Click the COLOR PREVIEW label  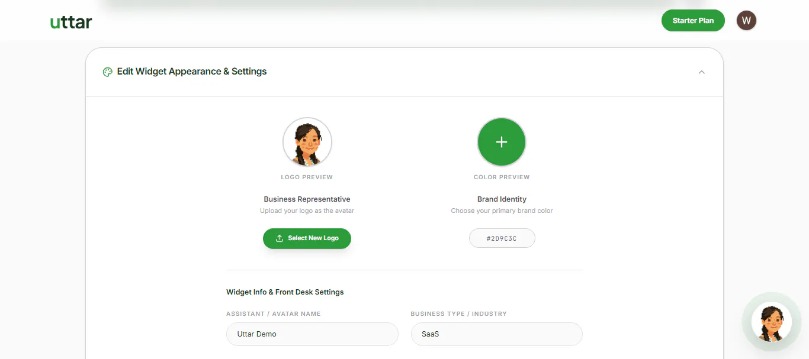tap(502, 177)
